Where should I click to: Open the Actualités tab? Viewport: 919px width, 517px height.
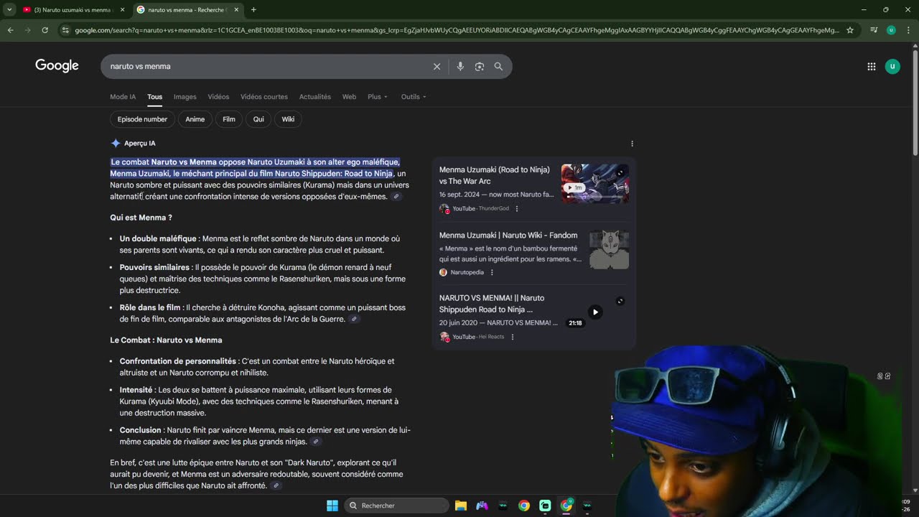pos(314,97)
